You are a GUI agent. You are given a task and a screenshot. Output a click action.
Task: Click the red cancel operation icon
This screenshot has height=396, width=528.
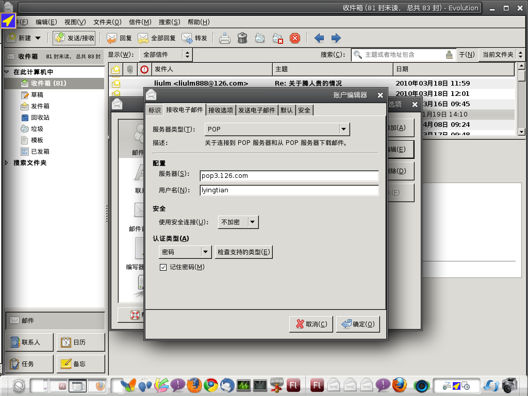pyautogui.click(x=295, y=38)
